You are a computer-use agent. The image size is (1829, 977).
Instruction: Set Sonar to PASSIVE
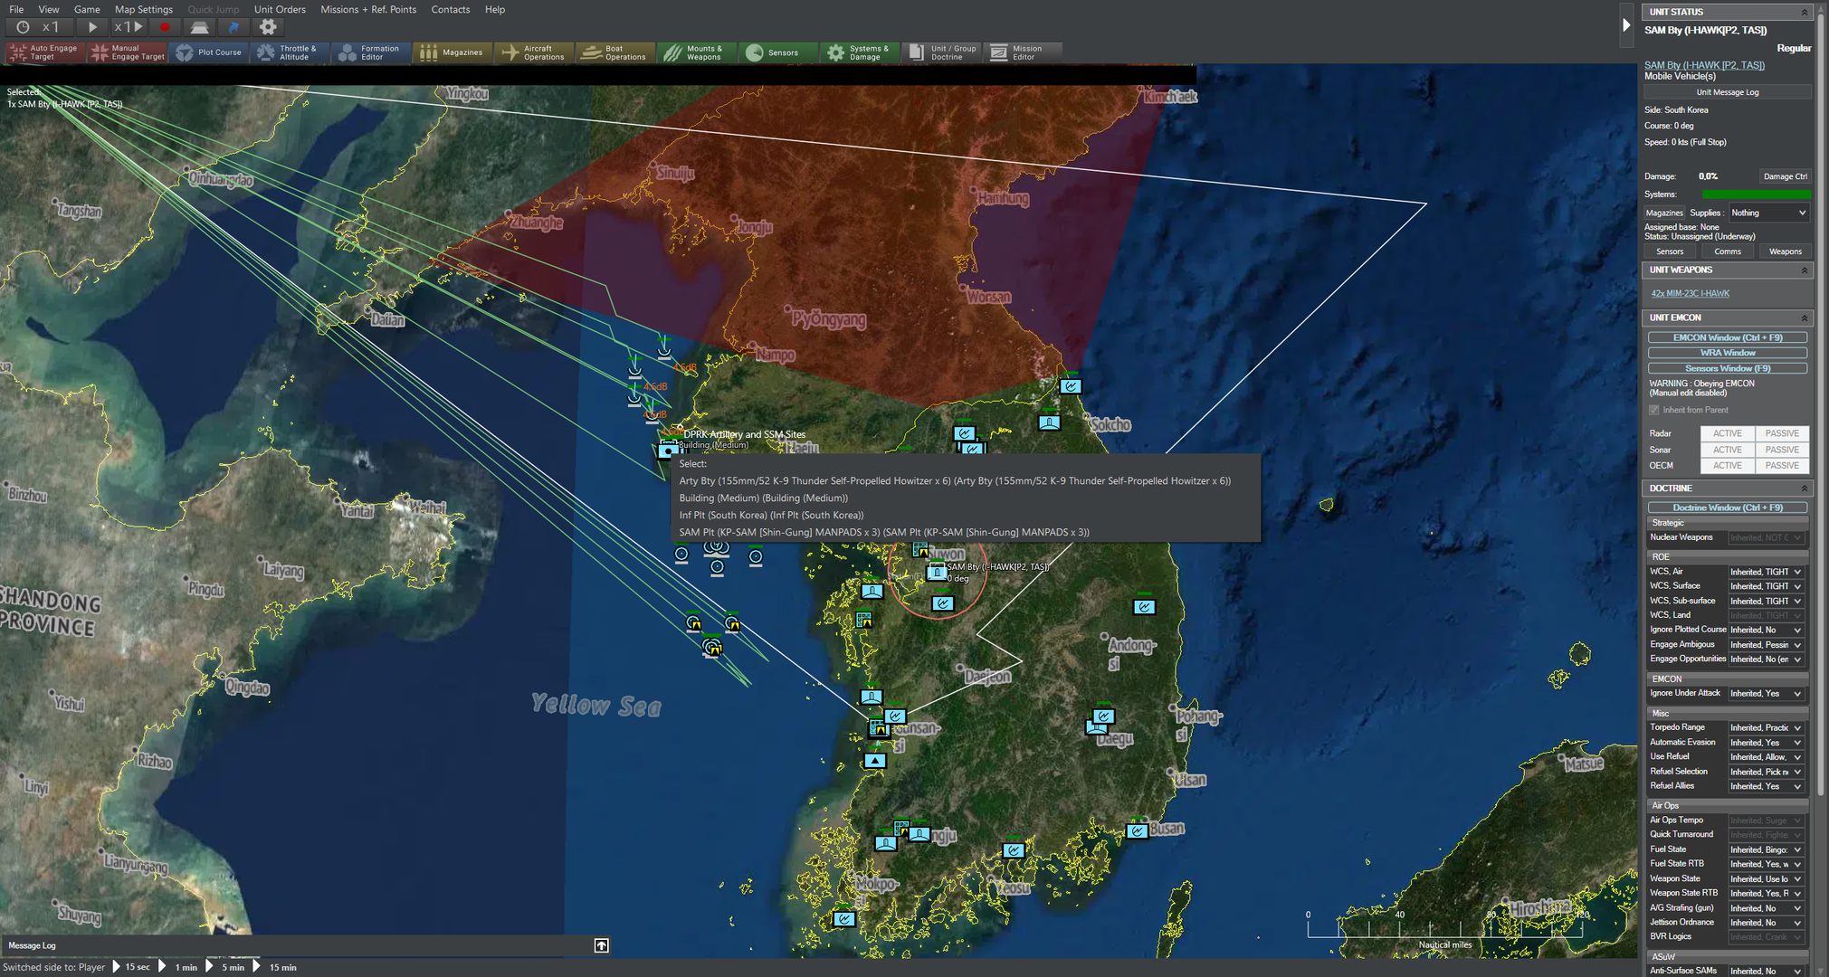1782,450
